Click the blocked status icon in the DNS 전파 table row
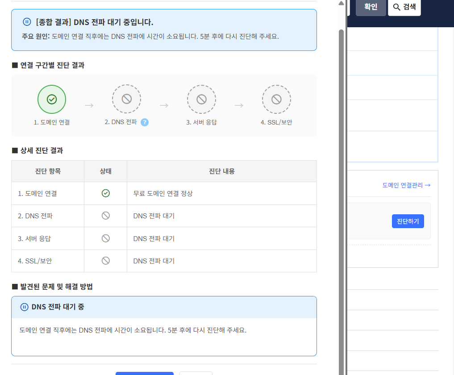This screenshot has height=375, width=454. (x=106, y=216)
